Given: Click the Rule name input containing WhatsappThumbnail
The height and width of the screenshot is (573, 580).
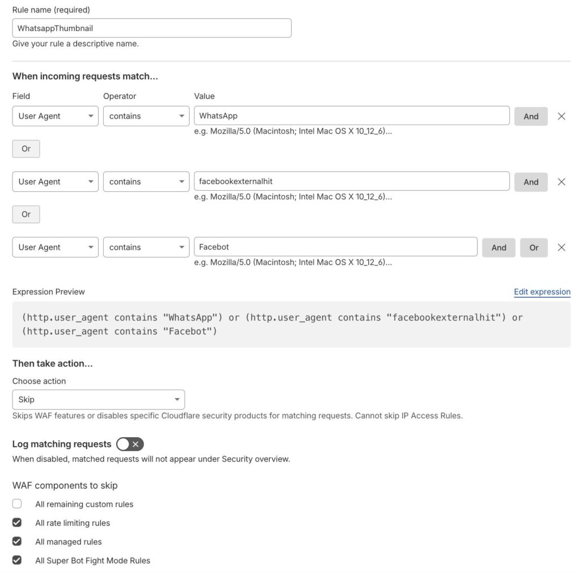Looking at the screenshot, I should pos(152,28).
